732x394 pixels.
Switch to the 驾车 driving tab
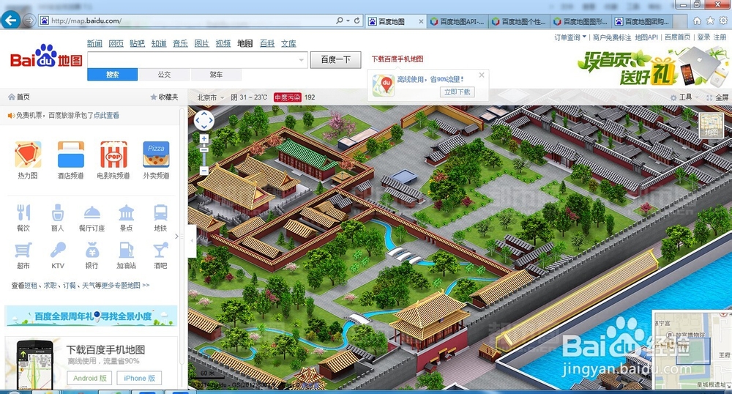click(x=216, y=74)
